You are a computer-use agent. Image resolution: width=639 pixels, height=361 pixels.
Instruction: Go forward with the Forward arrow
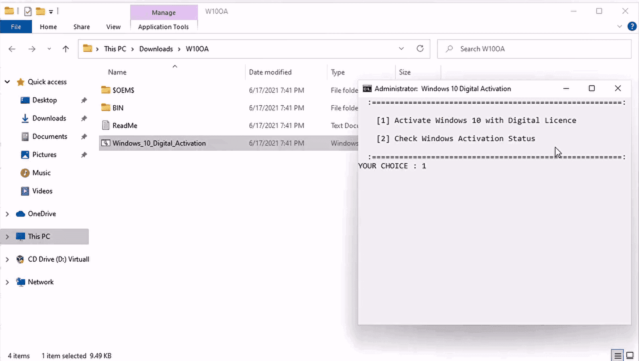(32, 49)
